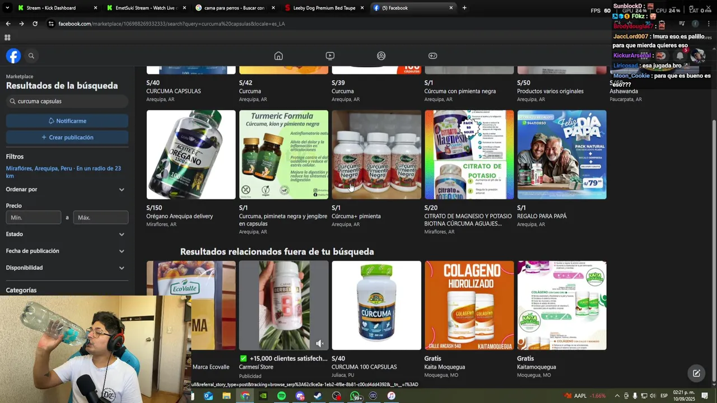The height and width of the screenshot is (403, 717).
Task: Click the Categorías heading
Action: 21,290
